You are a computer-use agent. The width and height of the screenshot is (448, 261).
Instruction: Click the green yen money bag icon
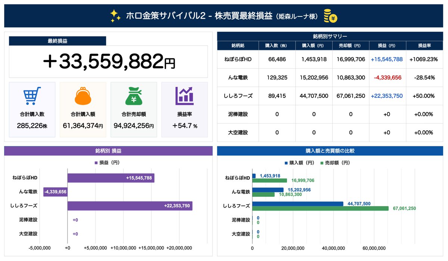click(134, 96)
